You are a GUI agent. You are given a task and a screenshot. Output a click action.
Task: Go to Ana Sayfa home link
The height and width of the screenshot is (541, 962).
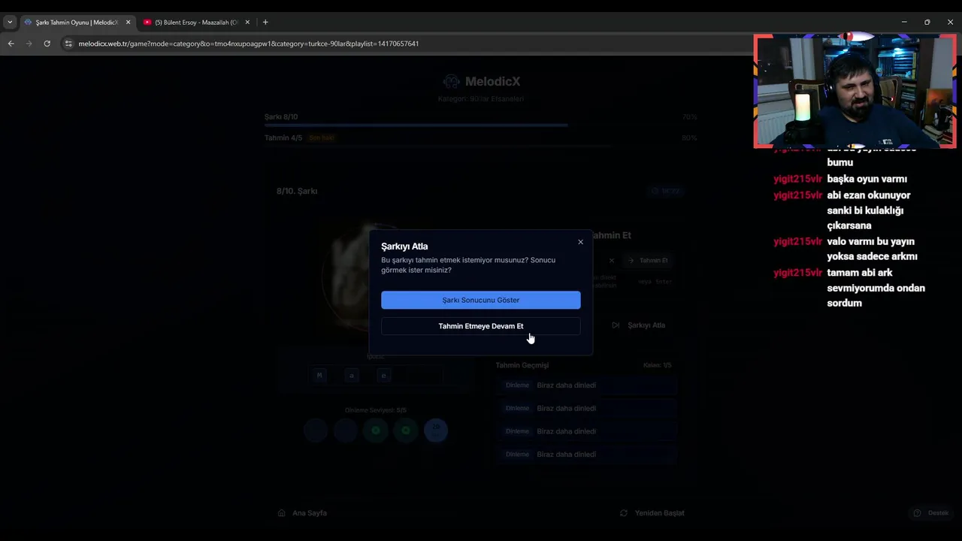point(302,513)
